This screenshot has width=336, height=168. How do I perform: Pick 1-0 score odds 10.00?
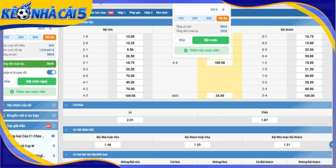pyautogui.click(x=130, y=37)
